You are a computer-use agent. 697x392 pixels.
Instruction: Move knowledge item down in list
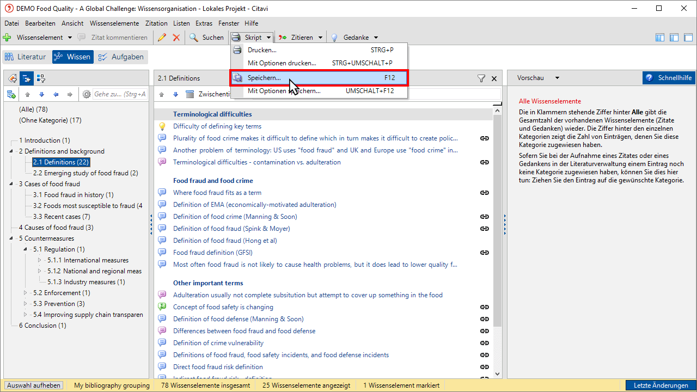coord(175,94)
